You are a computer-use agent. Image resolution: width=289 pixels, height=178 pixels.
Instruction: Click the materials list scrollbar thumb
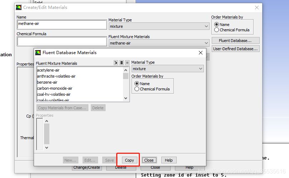pos(126,76)
